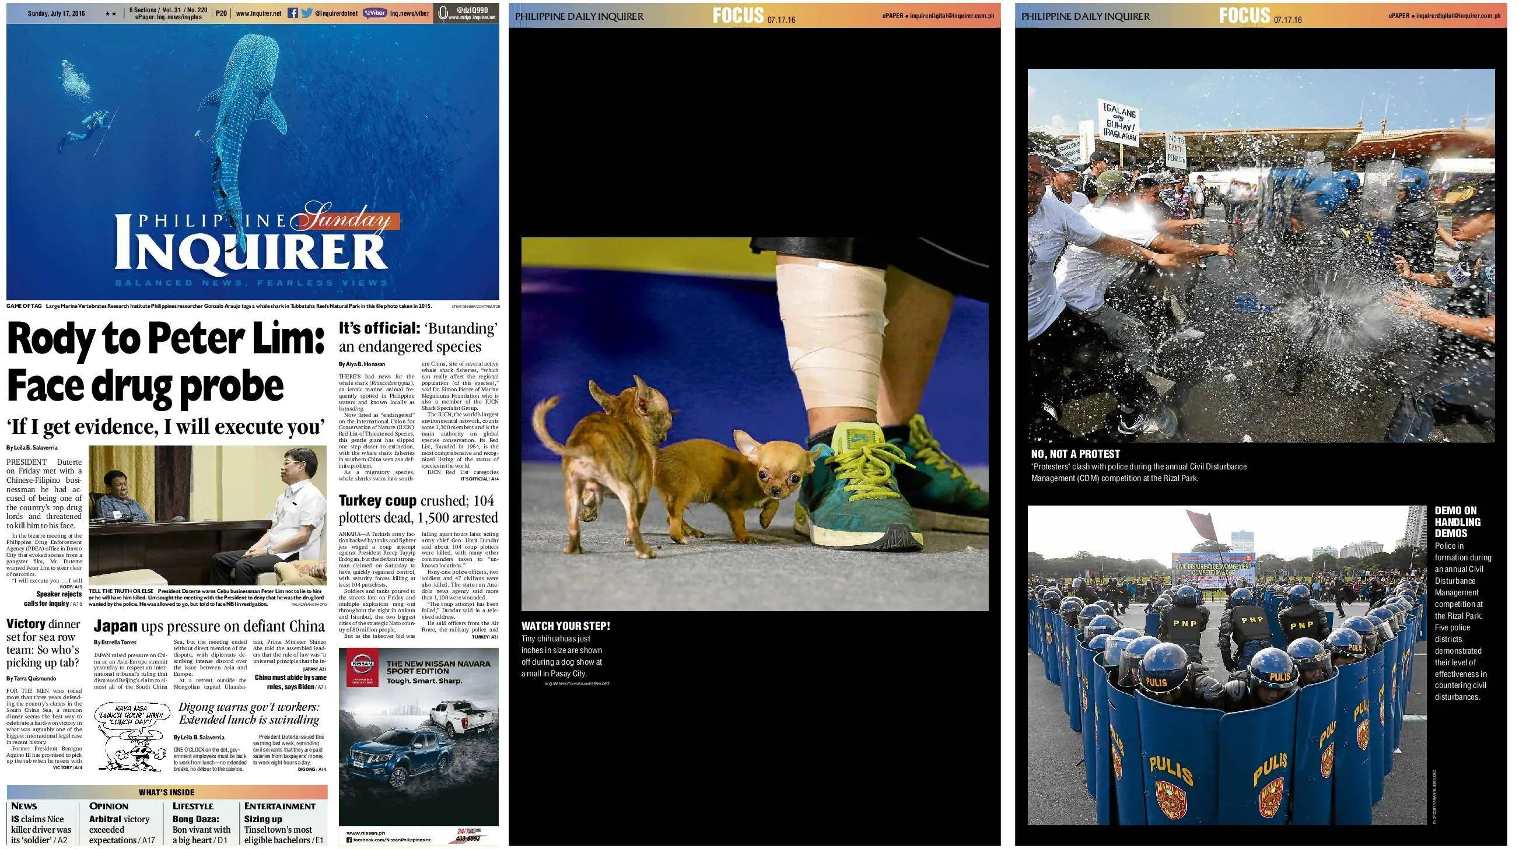This screenshot has width=1519, height=849.
Task: Click the Facebook icon in the masthead bar
Action: (292, 13)
